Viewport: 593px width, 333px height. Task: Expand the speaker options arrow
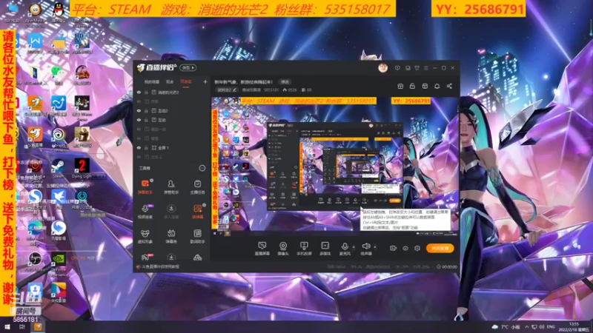tap(375, 247)
